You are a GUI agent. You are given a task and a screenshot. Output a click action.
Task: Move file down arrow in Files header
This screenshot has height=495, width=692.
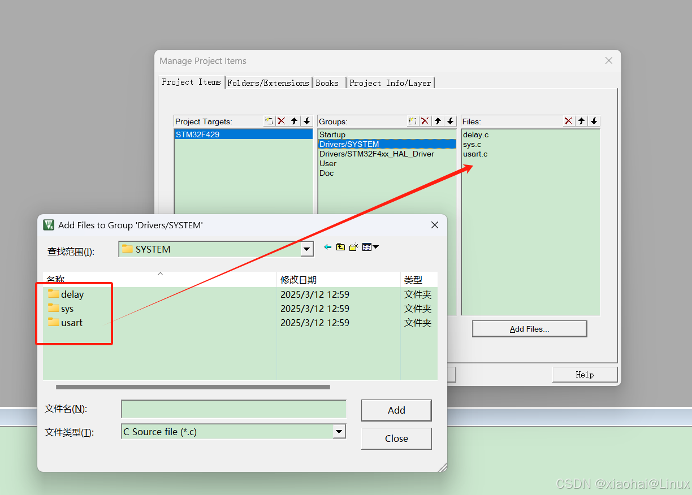pos(594,121)
